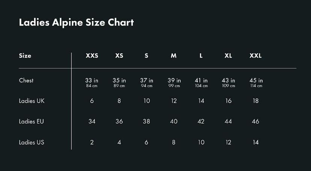Select the XXL size column header
The height and width of the screenshot is (171, 311).
pyautogui.click(x=255, y=55)
